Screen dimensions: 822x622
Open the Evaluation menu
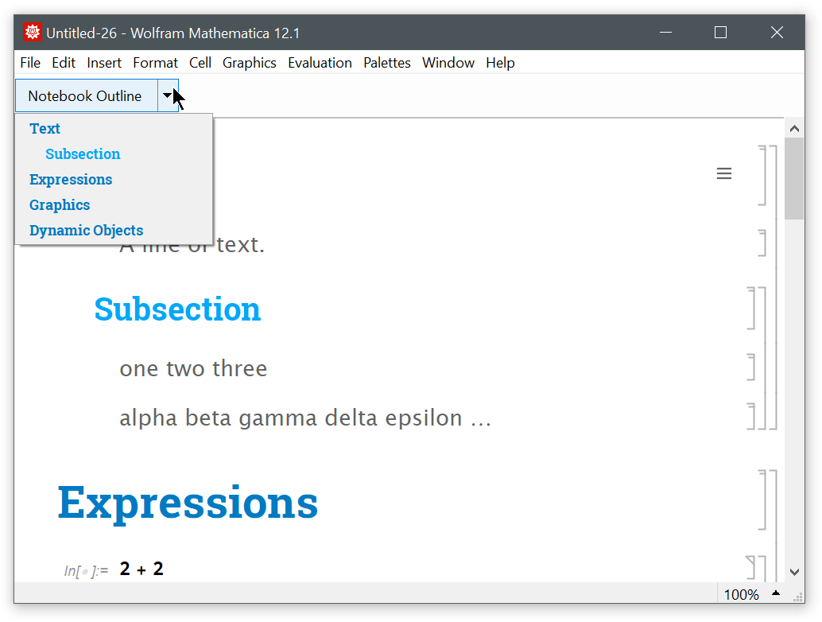tap(320, 63)
